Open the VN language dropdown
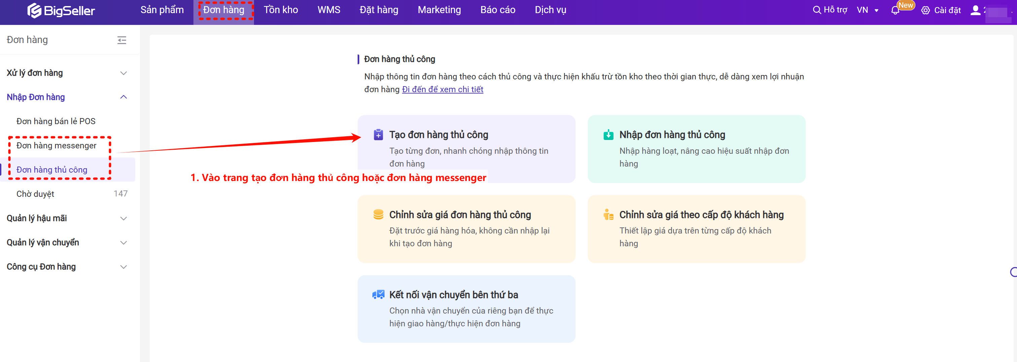This screenshot has width=1017, height=362. pos(867,10)
